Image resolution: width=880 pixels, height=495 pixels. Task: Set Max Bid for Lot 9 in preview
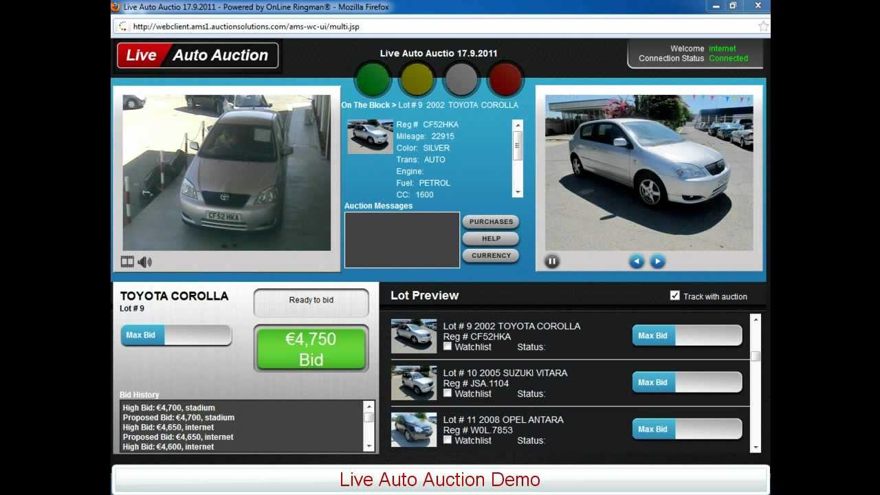(x=687, y=335)
